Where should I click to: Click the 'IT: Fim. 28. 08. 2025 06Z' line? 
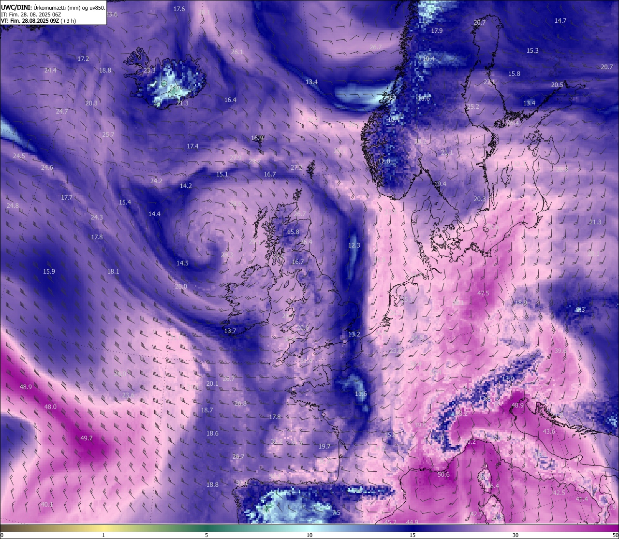coord(30,15)
